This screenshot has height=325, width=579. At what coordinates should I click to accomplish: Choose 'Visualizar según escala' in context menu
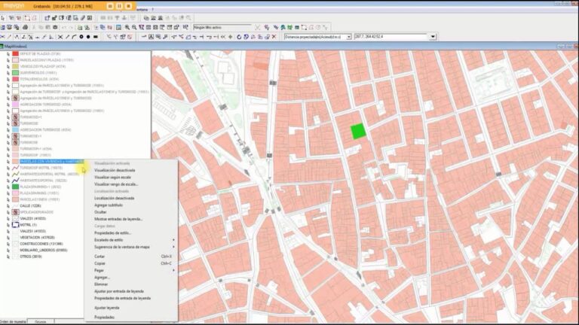(112, 178)
